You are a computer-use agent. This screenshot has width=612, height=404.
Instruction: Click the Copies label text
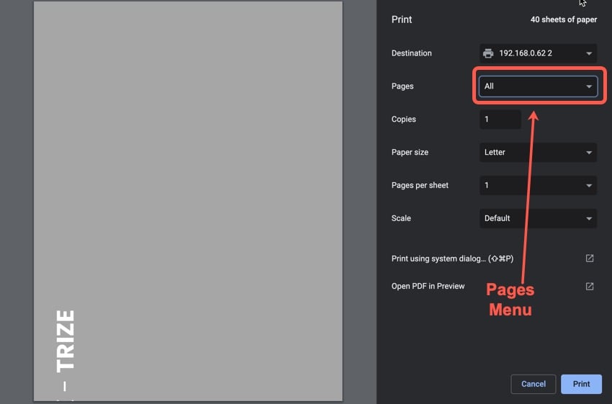pyautogui.click(x=403, y=120)
